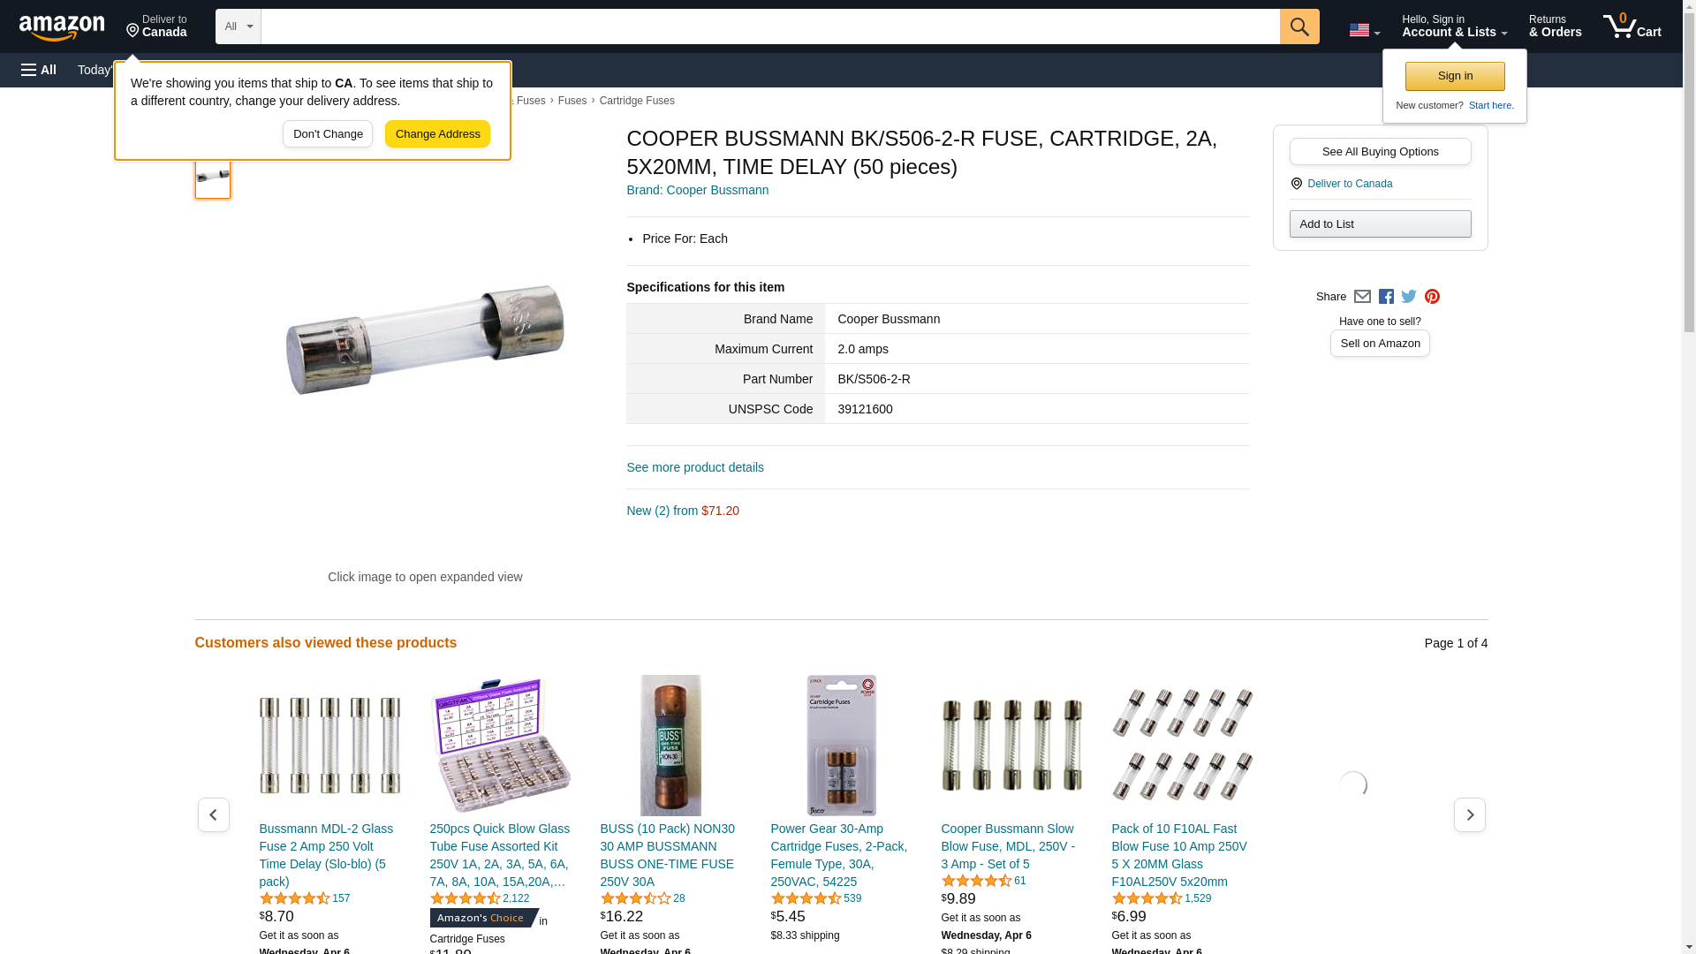
Task: Click See All Buying Options button
Action: point(1380,151)
